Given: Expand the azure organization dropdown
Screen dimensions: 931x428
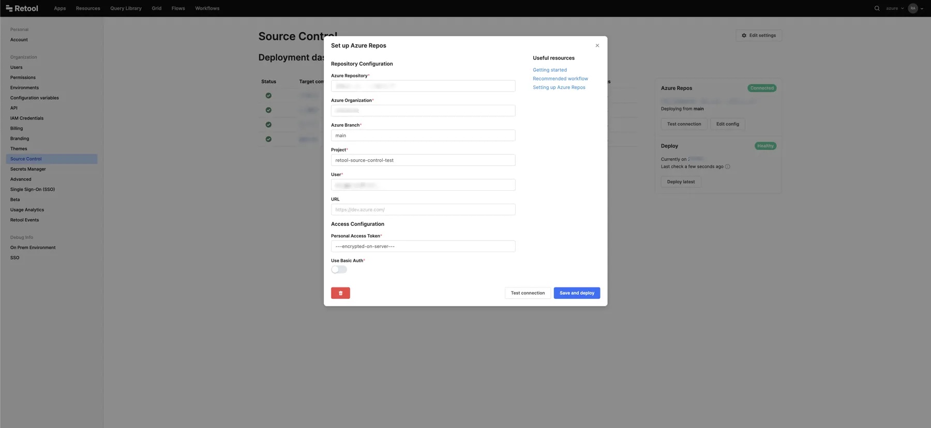Looking at the screenshot, I should 895,8.
